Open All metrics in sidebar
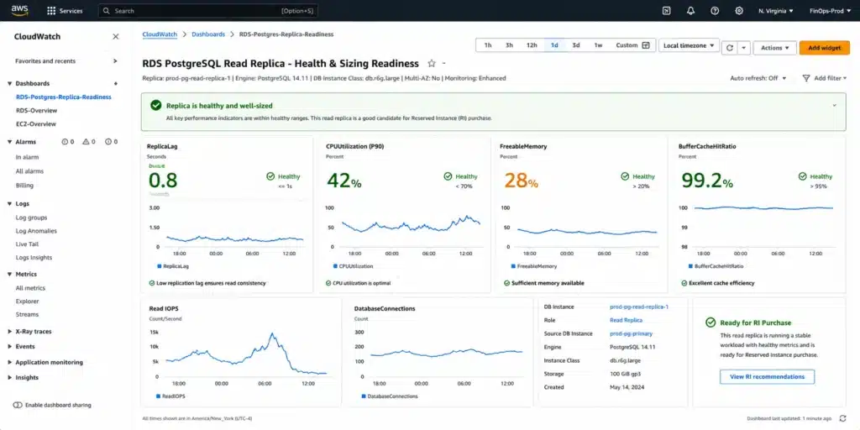The width and height of the screenshot is (860, 430). (31, 288)
